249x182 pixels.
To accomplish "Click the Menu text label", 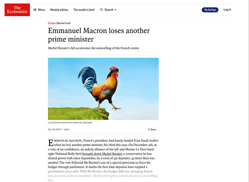I will (41, 10).
